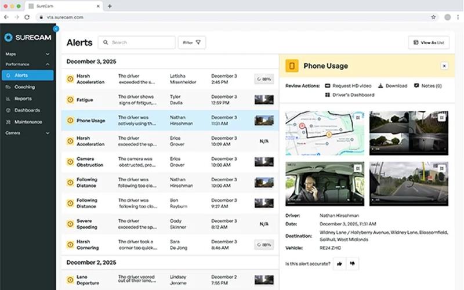Viewport: 464px width, 290px height.
Task: Click the alert icon for Harsh Cornering row
Action: [x=70, y=245]
